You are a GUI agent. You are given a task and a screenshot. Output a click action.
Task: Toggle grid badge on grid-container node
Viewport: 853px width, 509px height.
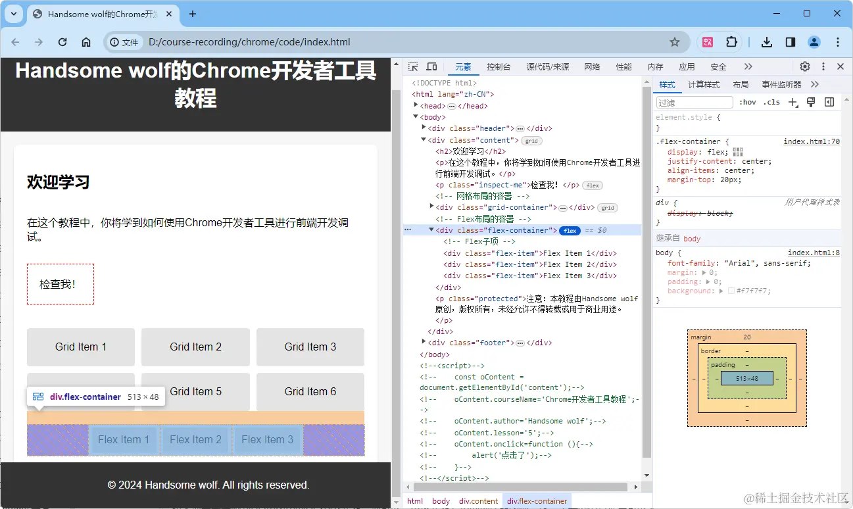point(607,208)
